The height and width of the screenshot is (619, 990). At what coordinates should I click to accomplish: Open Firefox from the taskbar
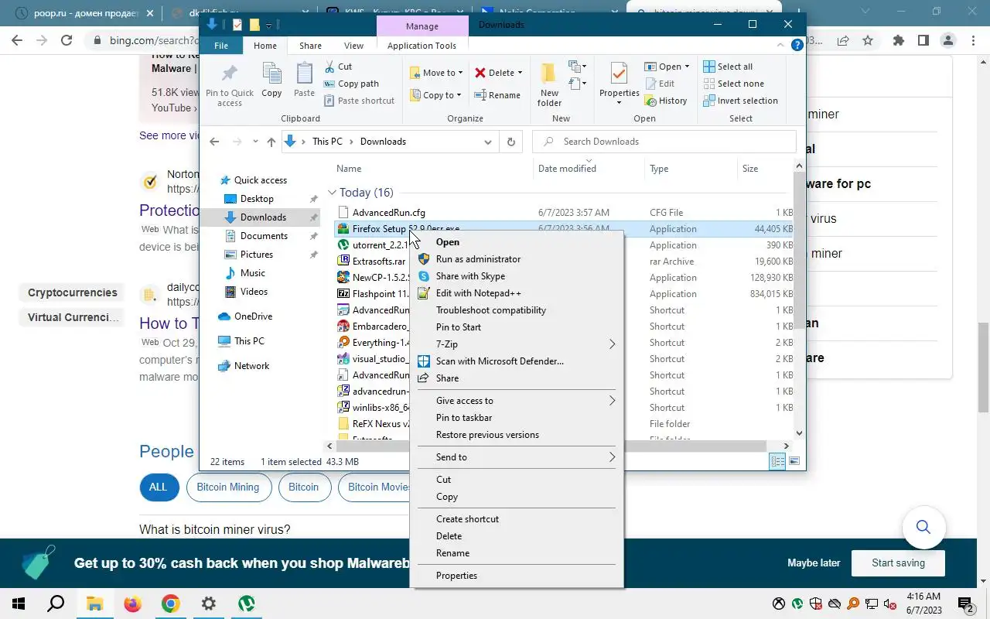coord(133,604)
